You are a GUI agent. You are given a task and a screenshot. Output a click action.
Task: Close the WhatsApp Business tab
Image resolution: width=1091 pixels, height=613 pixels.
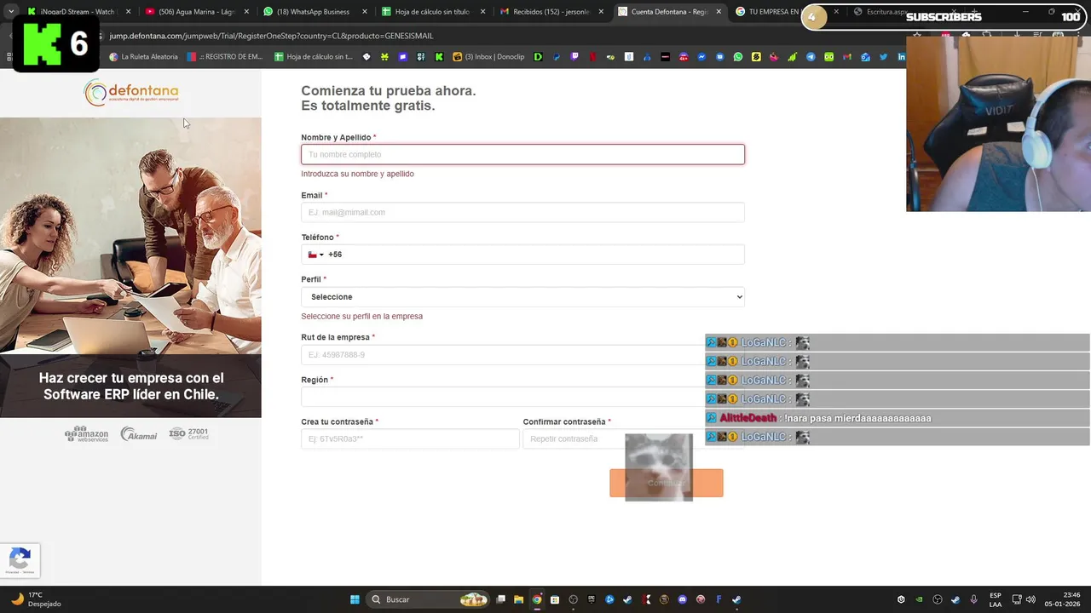tap(365, 12)
